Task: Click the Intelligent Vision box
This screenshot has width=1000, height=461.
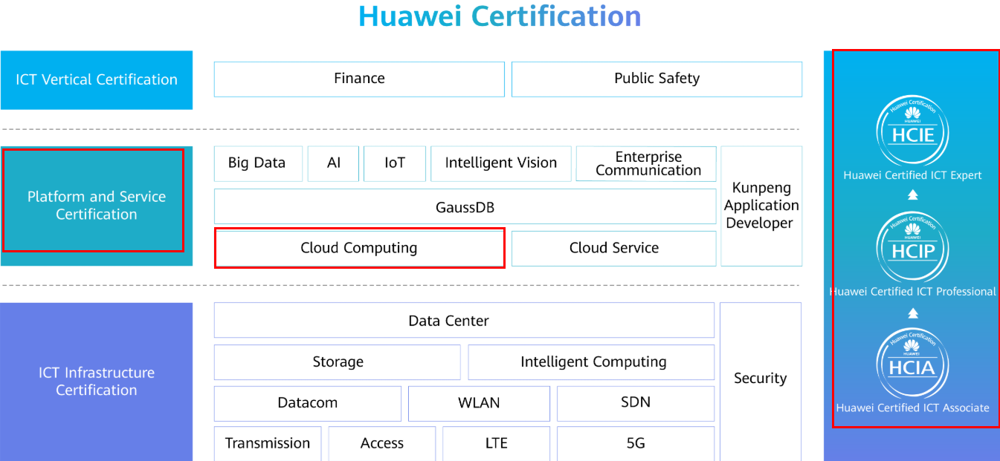Action: (500, 163)
